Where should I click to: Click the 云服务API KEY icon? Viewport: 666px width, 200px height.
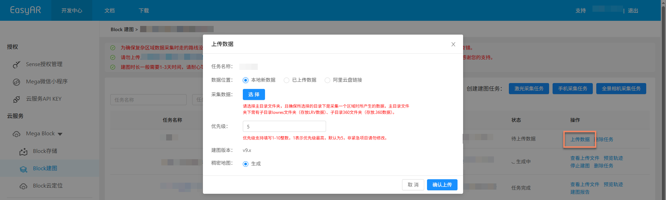[x=16, y=99]
